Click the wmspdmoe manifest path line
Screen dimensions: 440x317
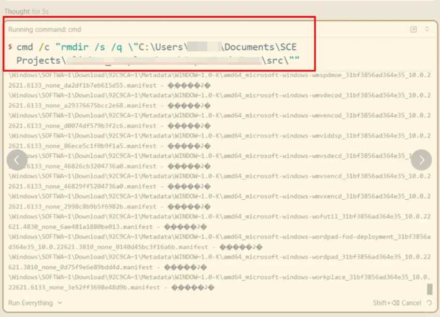(x=219, y=75)
